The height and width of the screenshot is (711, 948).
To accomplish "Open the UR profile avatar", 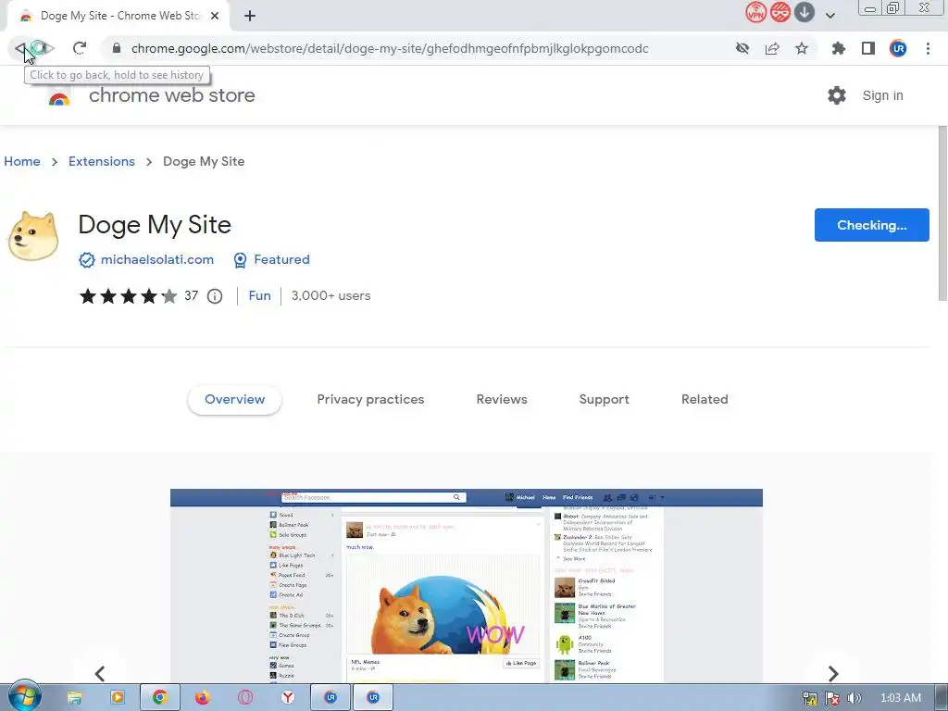I will (898, 48).
